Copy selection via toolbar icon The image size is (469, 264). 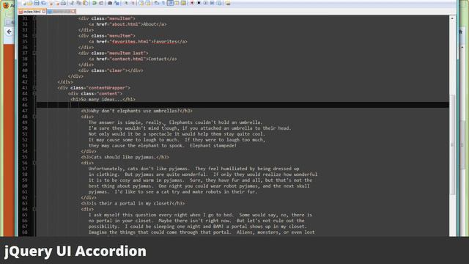78,3
